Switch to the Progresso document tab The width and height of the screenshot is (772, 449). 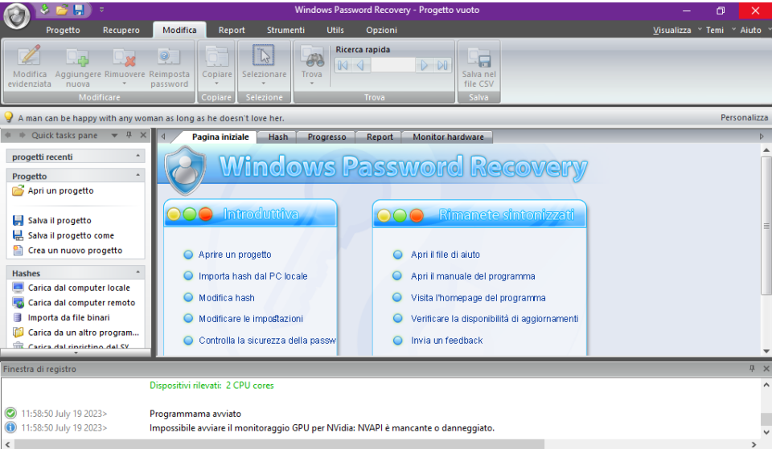point(326,137)
